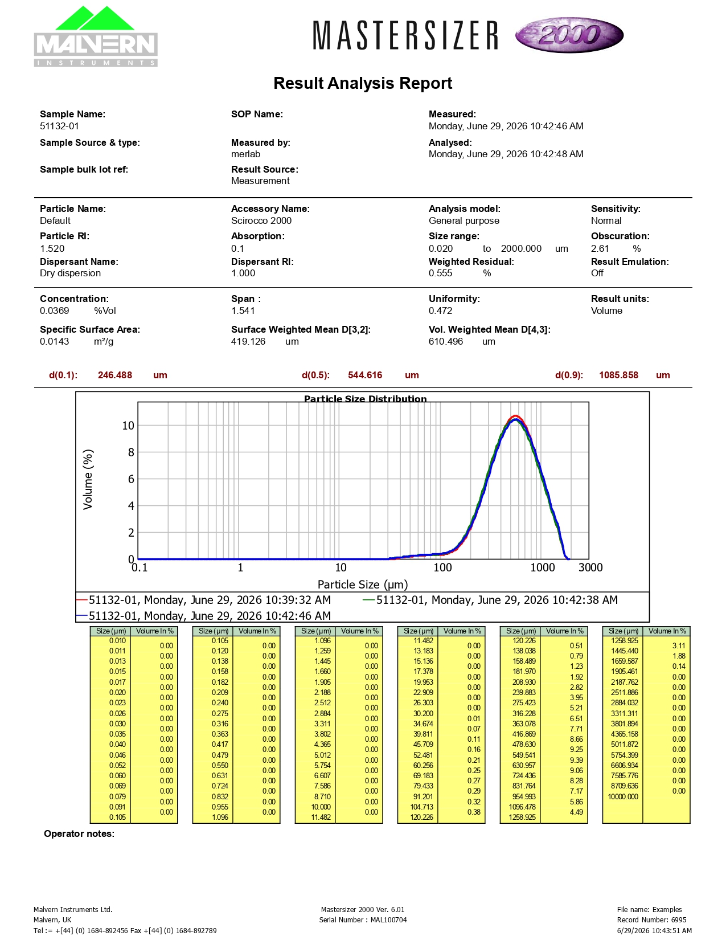The height and width of the screenshot is (940, 726).
Task: Click the Record Number 6995 text
Action: (x=651, y=919)
